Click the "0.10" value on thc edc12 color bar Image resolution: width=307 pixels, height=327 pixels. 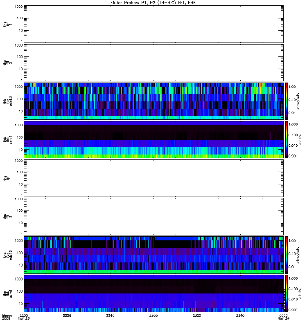292,253
